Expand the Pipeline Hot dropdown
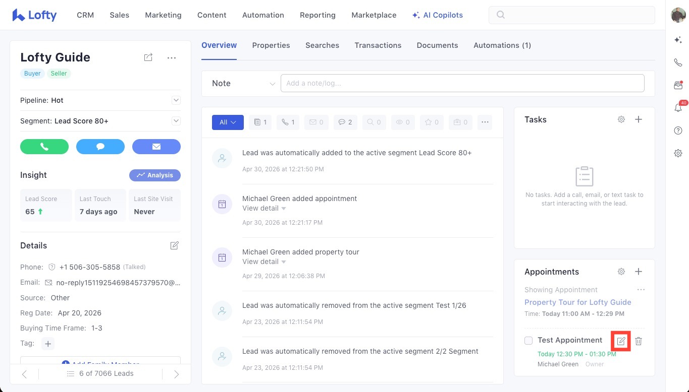The image size is (689, 392). click(176, 100)
